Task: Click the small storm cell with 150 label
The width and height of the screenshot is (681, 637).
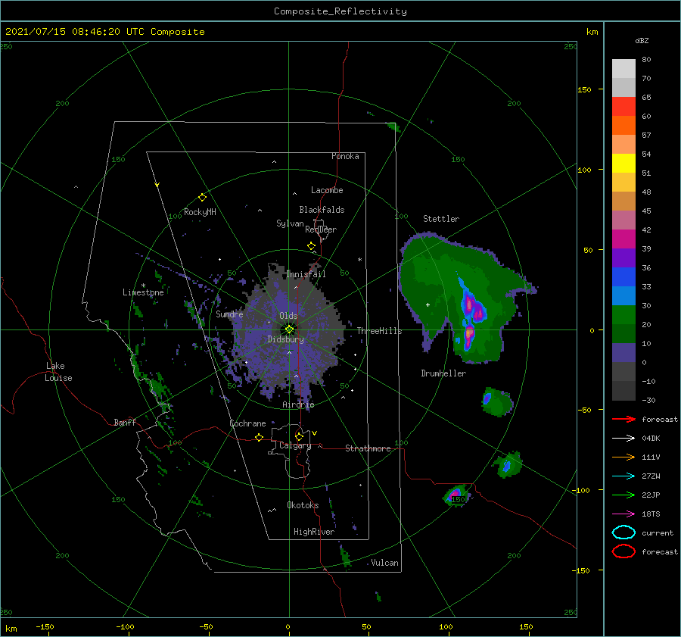Action: (x=456, y=495)
